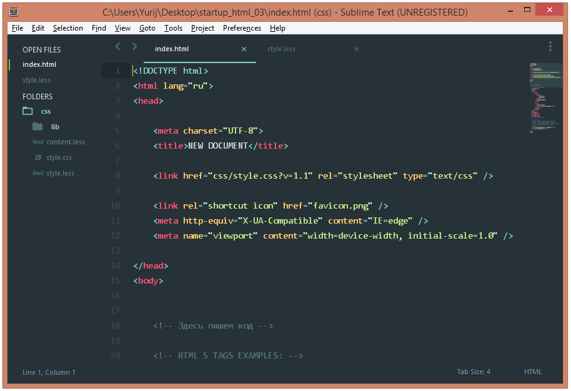Open style.css from the sidebar
The image size is (571, 391).
point(59,157)
